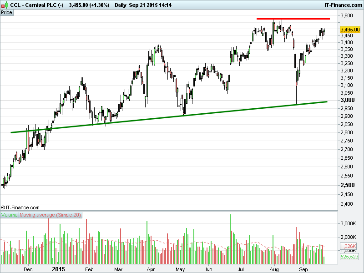Click the 3,000K label on volume axis
The width and height of the screenshot is (364, 273).
tap(348, 223)
